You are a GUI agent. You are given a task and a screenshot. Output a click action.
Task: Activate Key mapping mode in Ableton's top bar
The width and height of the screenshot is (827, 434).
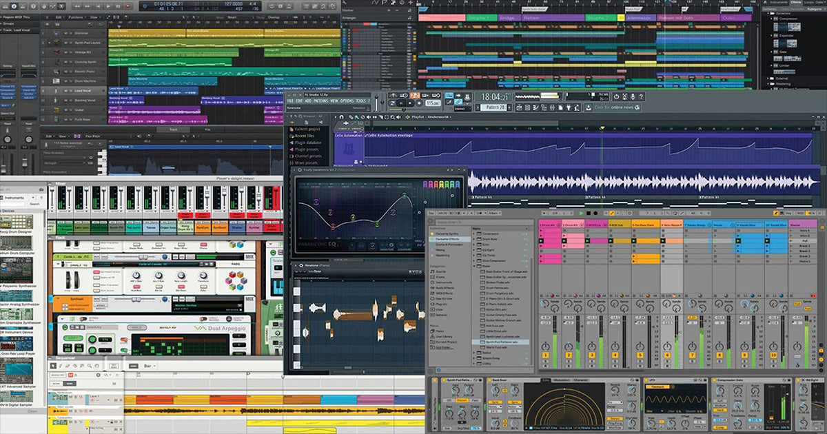coord(788,213)
